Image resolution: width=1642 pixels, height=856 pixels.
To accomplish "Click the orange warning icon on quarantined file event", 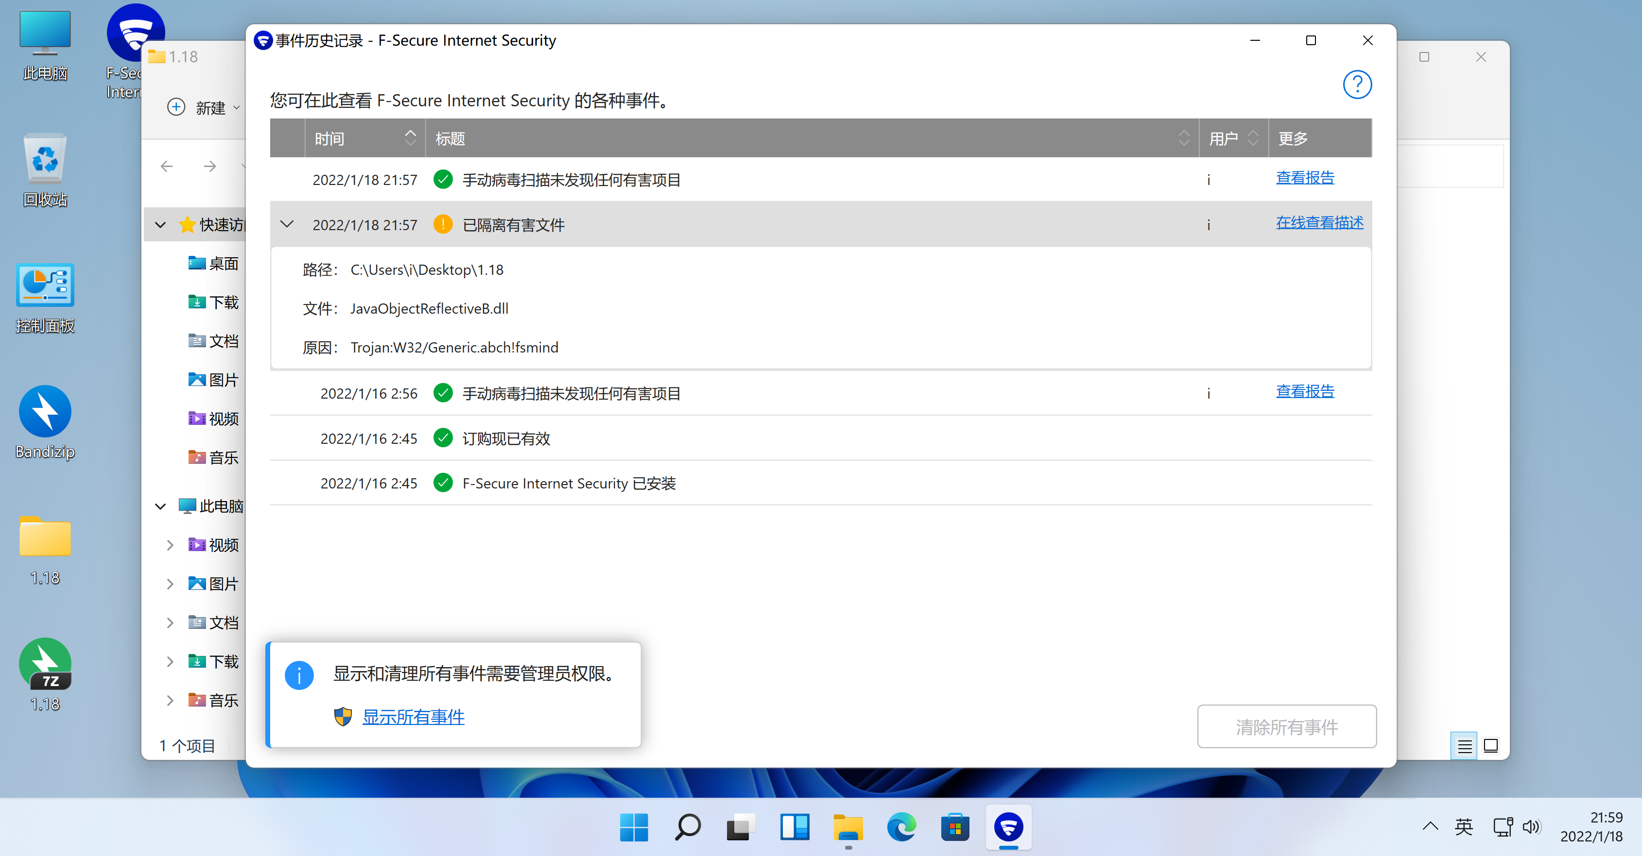I will point(443,224).
